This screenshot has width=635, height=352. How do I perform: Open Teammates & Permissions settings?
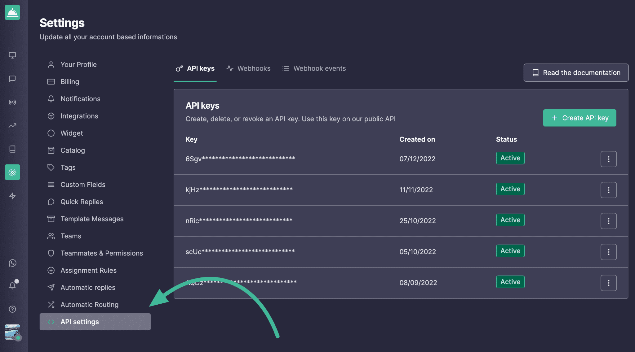pyautogui.click(x=101, y=253)
